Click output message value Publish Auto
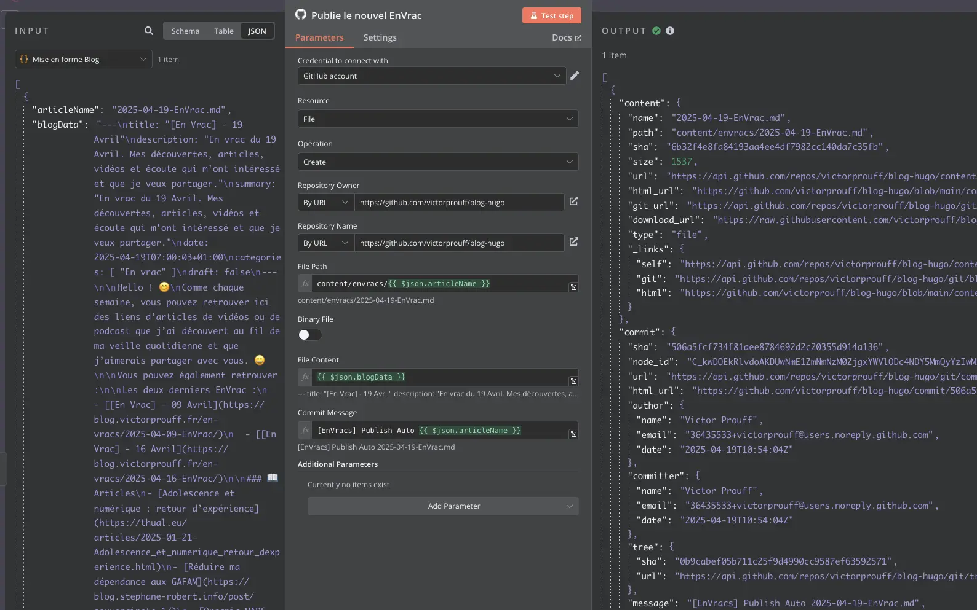 pyautogui.click(x=804, y=603)
